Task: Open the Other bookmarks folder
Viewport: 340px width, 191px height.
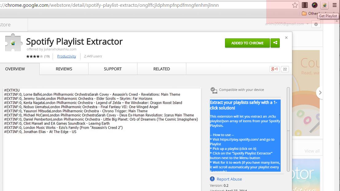Action: (x=310, y=14)
